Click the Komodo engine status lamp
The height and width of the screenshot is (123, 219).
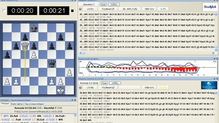point(80,87)
